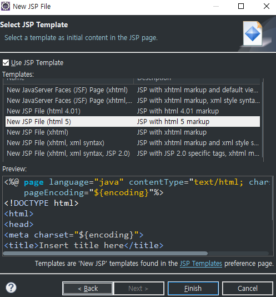Image resolution: width=276 pixels, height=297 pixels.
Task: Maximize the New JSP File dialog
Action: click(x=241, y=6)
